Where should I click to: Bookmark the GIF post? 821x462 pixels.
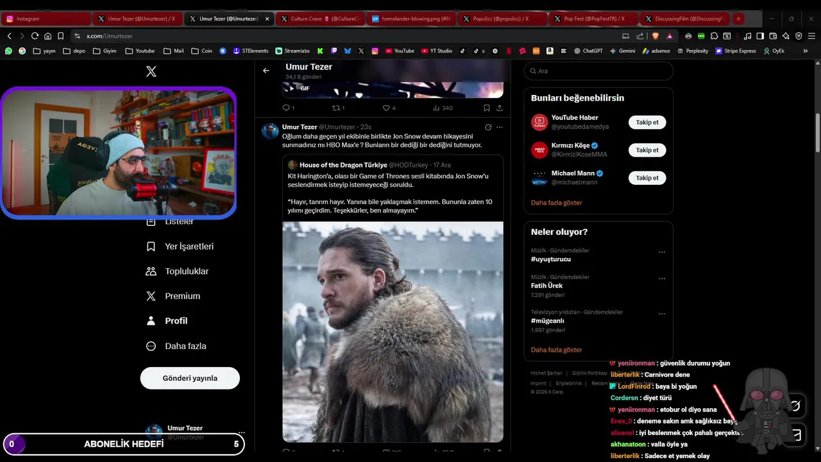pos(487,108)
